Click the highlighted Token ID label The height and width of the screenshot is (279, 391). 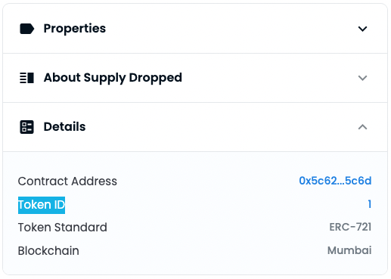[42, 205]
